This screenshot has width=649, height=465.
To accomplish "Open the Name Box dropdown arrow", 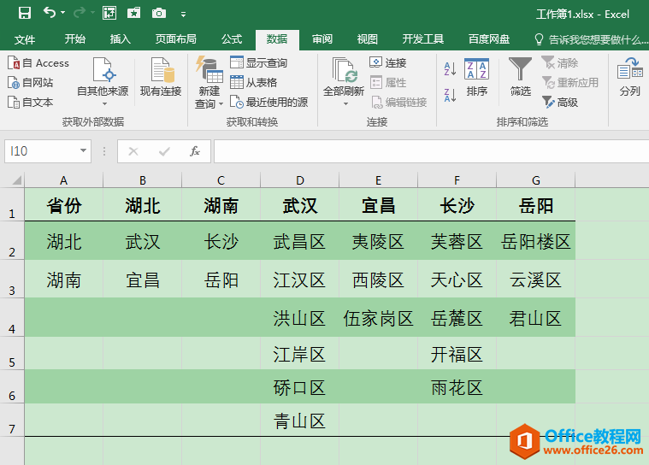I will (83, 150).
